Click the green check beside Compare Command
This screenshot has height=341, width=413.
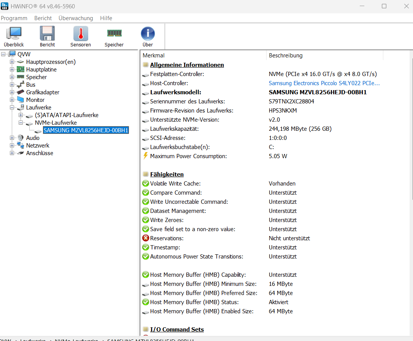point(146,192)
